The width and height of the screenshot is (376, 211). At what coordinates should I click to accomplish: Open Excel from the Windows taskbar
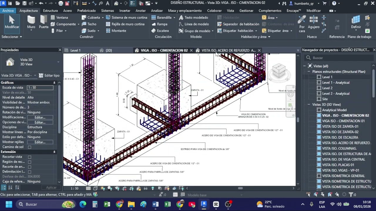pyautogui.click(x=167, y=204)
